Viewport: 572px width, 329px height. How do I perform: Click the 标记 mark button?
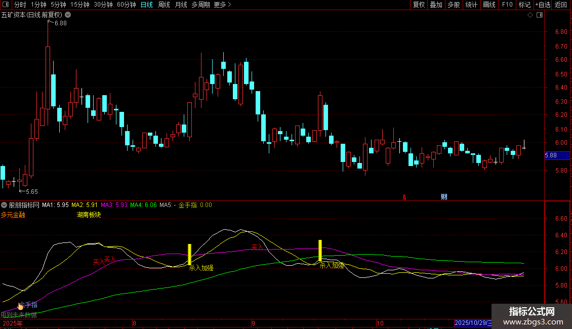(x=524, y=5)
